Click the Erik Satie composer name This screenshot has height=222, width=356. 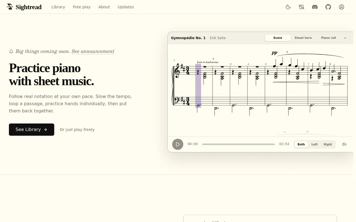pyautogui.click(x=218, y=38)
